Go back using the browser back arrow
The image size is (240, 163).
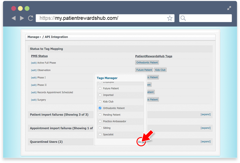click(14, 18)
